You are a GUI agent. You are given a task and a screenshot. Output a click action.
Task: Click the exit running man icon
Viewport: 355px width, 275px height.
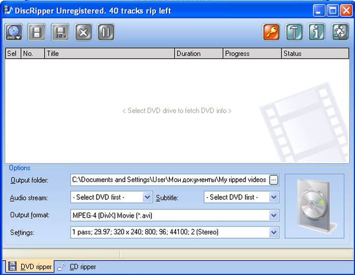[340, 33]
